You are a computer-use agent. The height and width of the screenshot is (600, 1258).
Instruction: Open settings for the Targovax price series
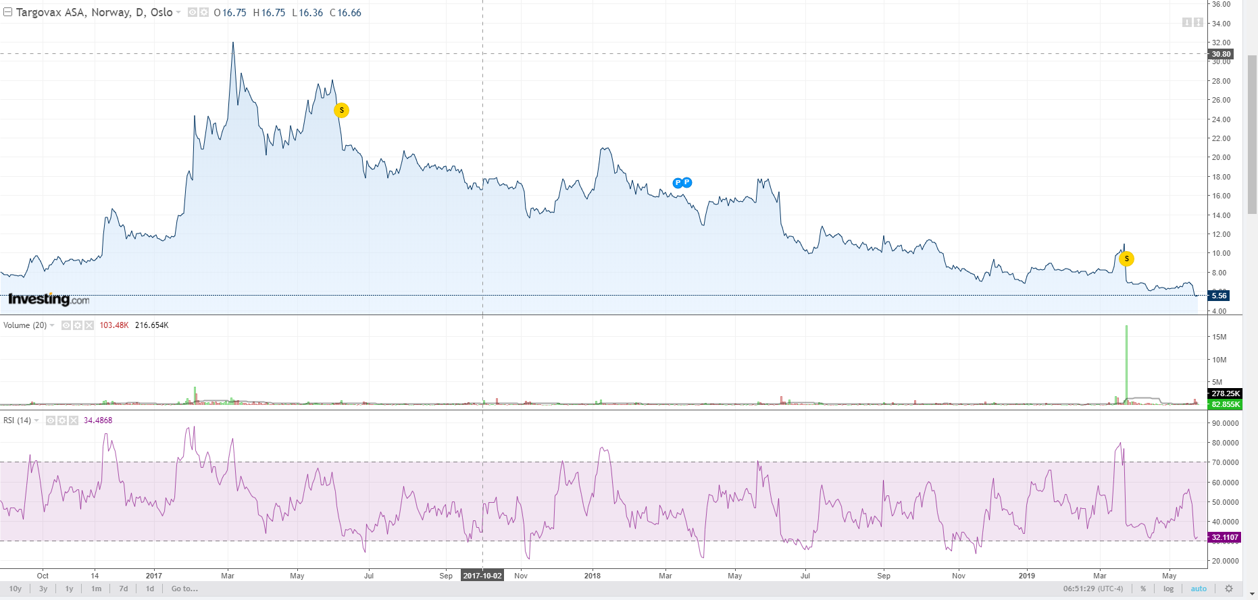(203, 13)
